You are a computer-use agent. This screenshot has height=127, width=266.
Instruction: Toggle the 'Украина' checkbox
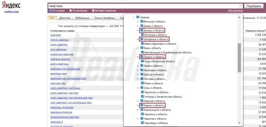[138, 17]
